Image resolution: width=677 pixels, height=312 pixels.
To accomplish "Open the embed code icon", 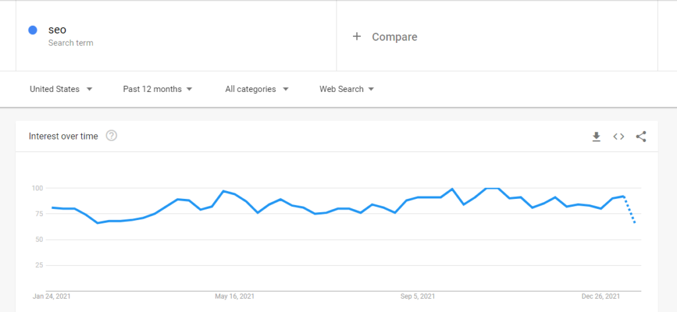I will (x=619, y=136).
